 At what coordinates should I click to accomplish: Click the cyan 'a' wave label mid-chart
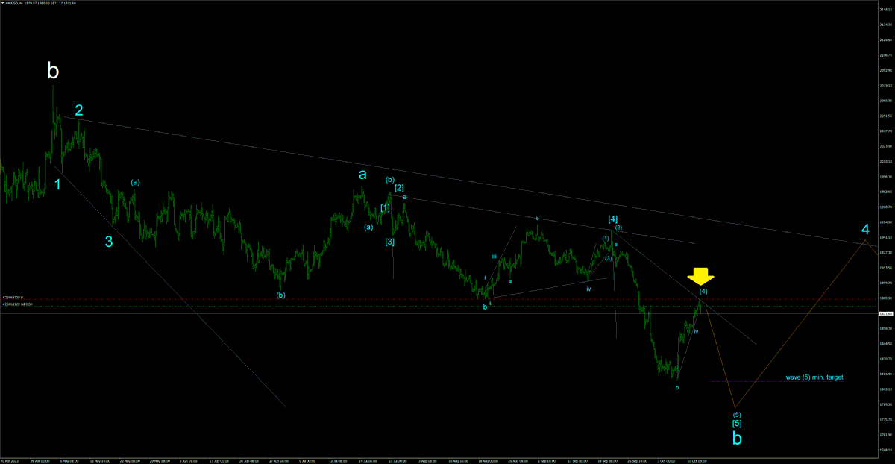click(363, 174)
